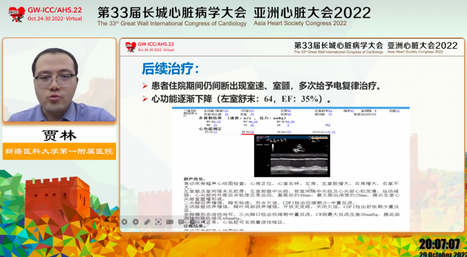Click the slide heading 后续治疗:
The height and width of the screenshot is (257, 467).
click(x=170, y=69)
